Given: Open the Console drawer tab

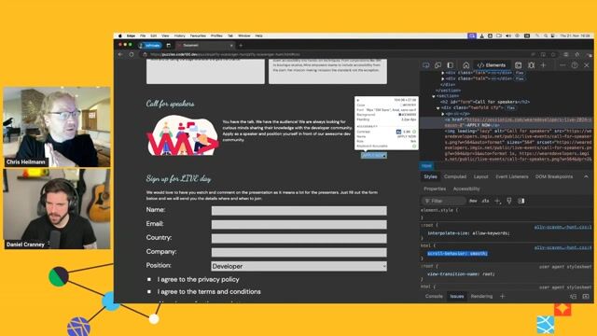Looking at the screenshot, I should pyautogui.click(x=434, y=296).
